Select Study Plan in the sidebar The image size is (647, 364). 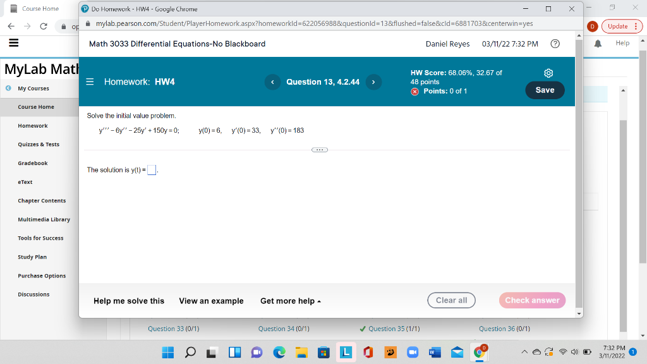[32, 257]
